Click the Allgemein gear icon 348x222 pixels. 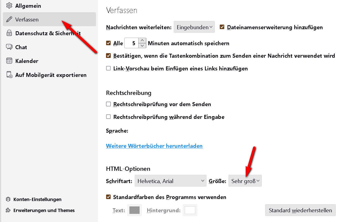(x=9, y=5)
